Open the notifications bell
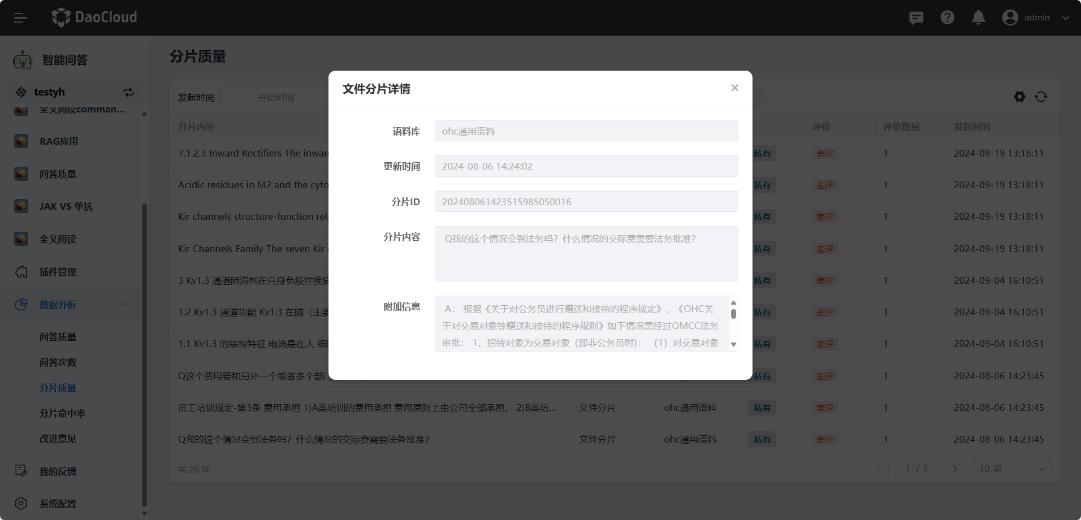 978,18
